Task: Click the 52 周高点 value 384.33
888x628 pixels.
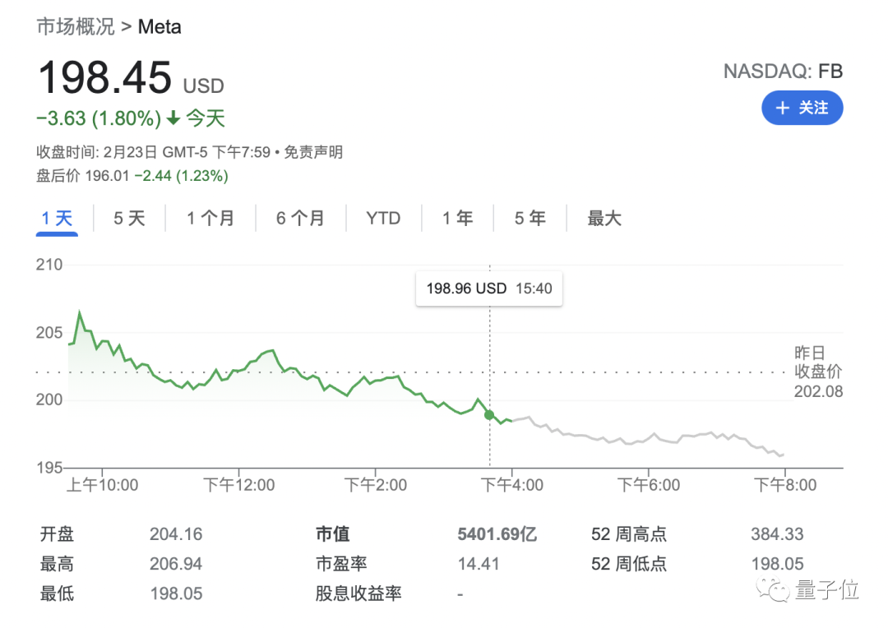Action: coord(777,534)
